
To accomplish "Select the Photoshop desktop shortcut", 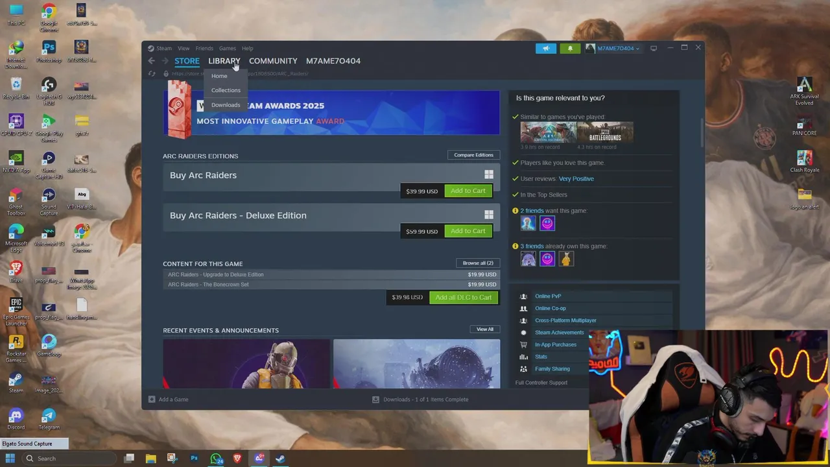I will tap(49, 52).
